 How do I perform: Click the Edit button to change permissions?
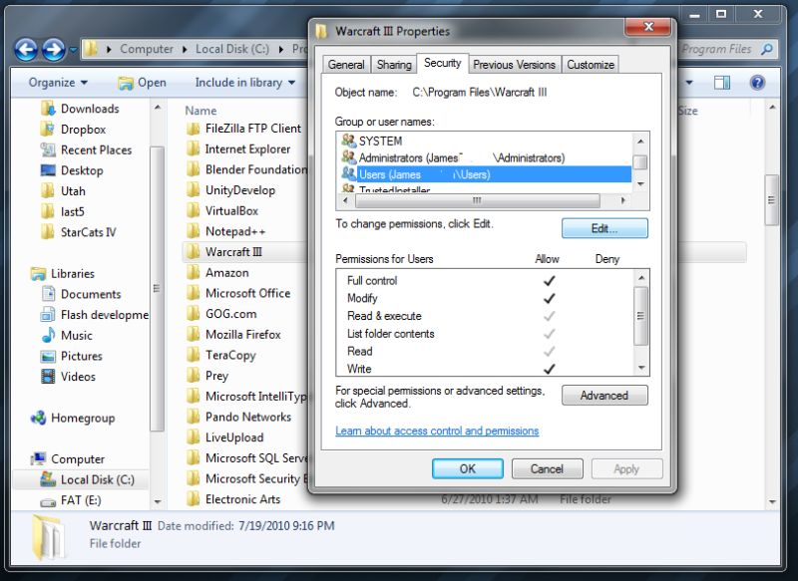603,228
